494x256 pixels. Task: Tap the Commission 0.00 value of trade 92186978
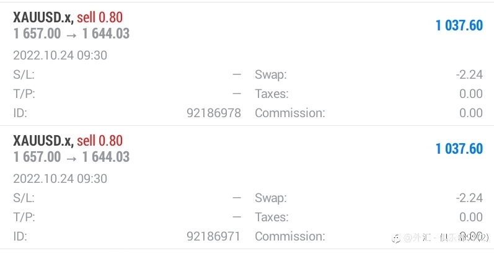click(x=471, y=113)
